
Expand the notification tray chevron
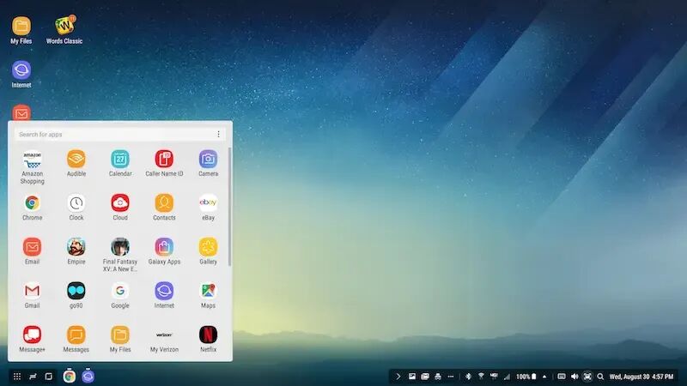pyautogui.click(x=398, y=377)
